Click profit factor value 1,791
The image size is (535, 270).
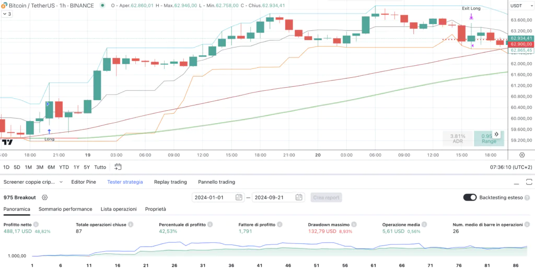245,231
